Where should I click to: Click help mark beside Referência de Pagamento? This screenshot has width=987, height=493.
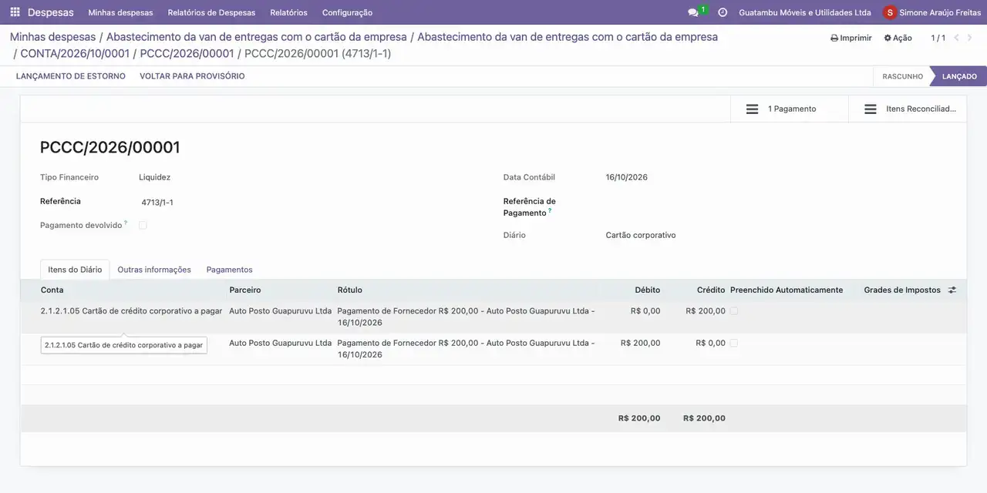pyautogui.click(x=550, y=210)
